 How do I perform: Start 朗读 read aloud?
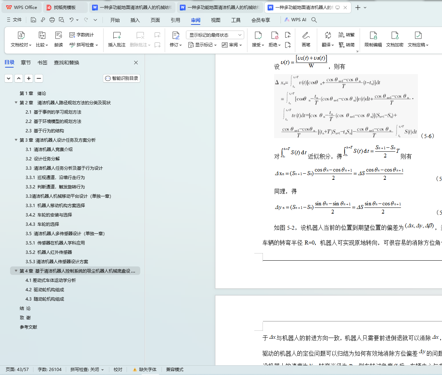coord(59,39)
